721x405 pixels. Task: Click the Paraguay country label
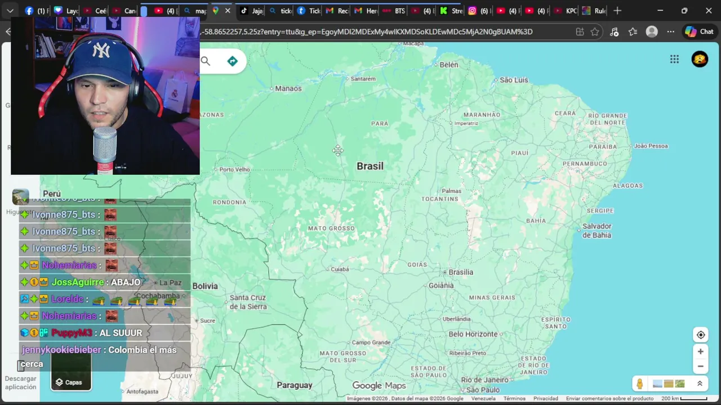pos(295,385)
